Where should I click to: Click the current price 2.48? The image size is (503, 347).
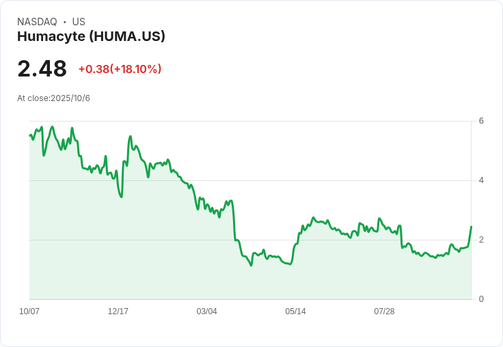42,69
